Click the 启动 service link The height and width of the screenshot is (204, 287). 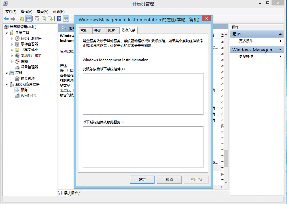point(63,51)
